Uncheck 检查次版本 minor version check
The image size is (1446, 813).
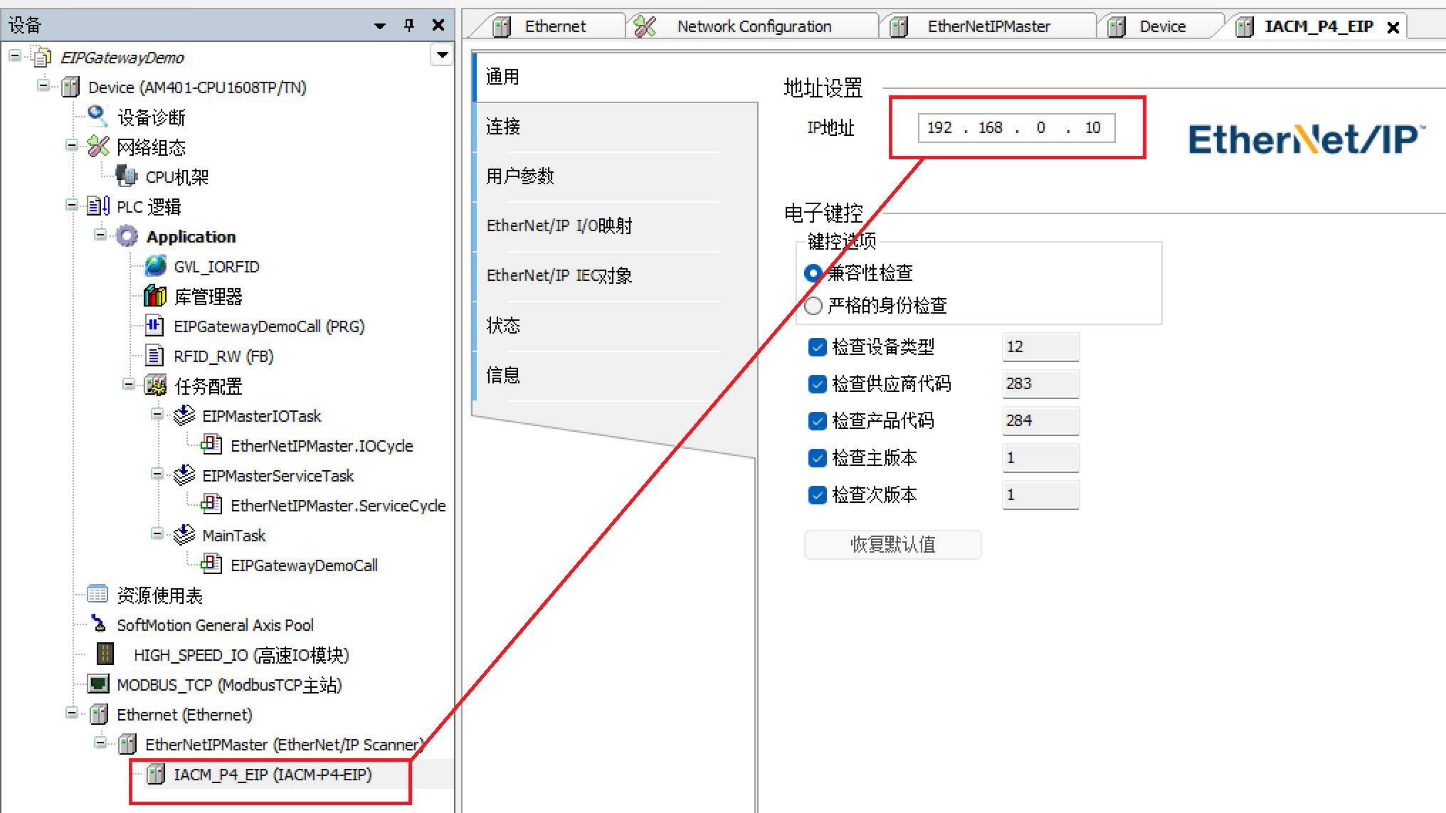click(x=817, y=495)
